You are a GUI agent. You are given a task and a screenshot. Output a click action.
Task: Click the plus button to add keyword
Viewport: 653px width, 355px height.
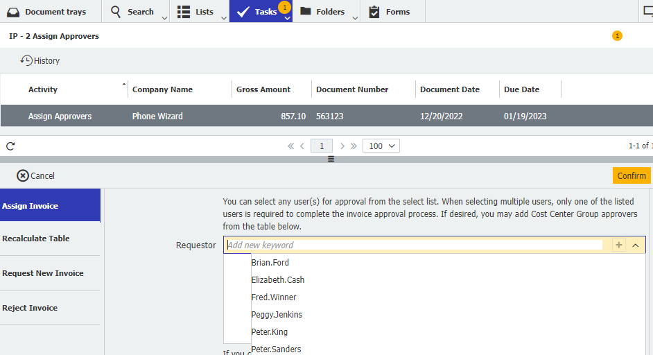(619, 245)
